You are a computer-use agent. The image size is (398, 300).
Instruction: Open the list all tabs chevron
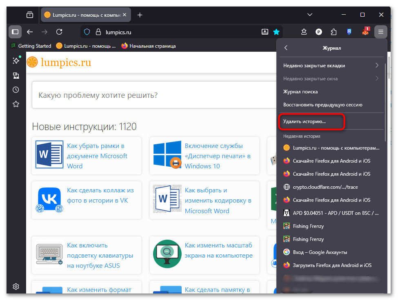click(310, 15)
